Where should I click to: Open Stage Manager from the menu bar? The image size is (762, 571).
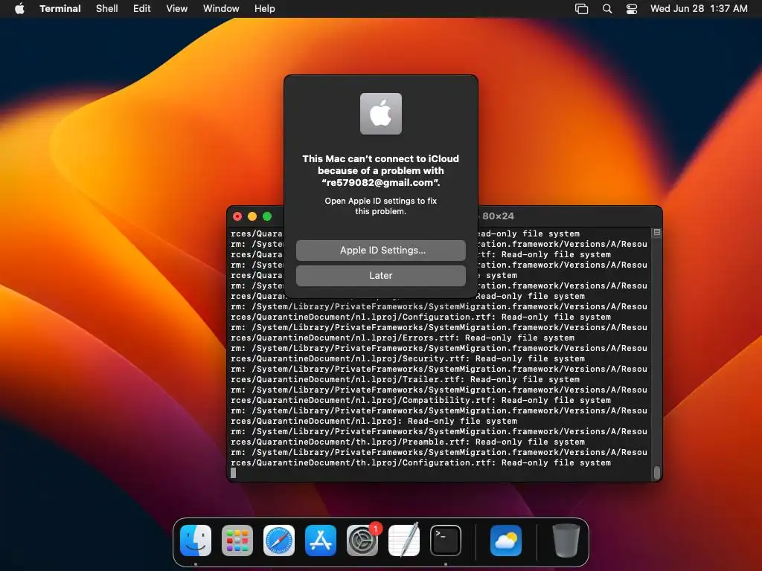pyautogui.click(x=582, y=9)
